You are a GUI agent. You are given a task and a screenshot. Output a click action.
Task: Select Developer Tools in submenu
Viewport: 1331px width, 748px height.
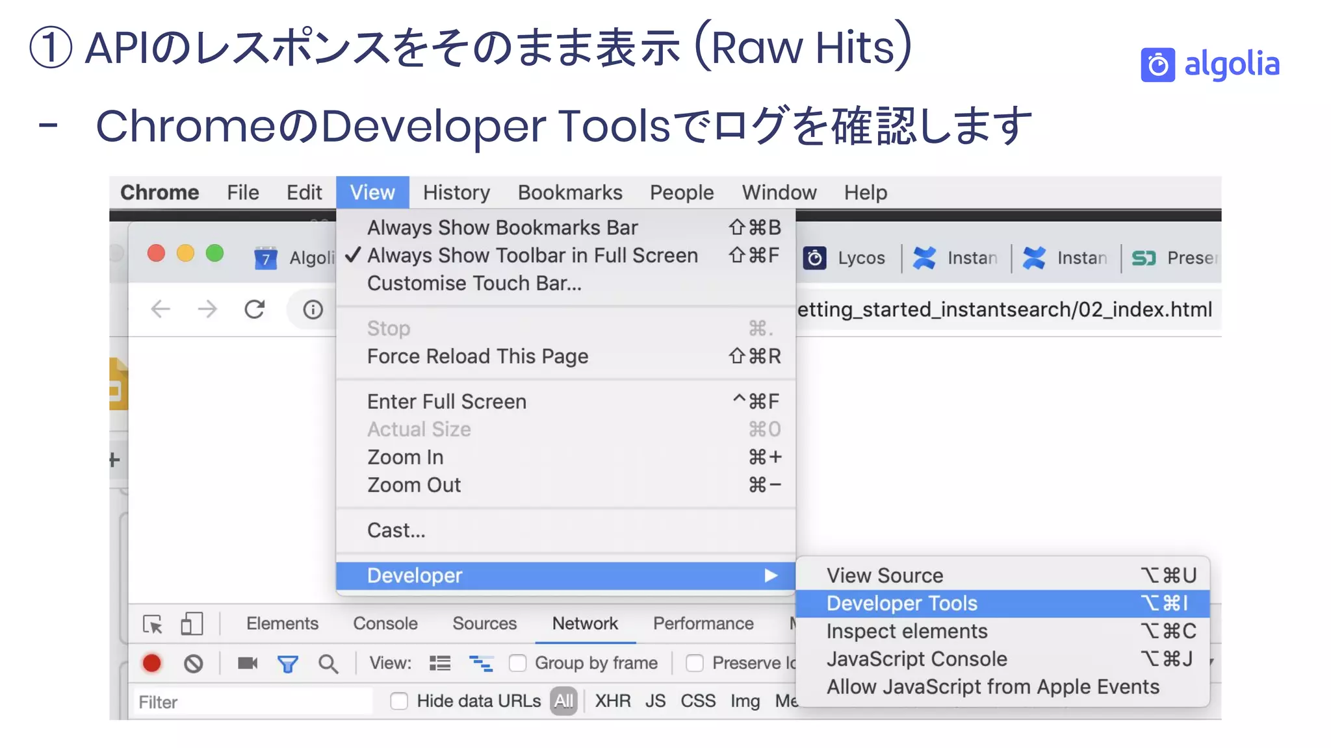tap(1003, 604)
